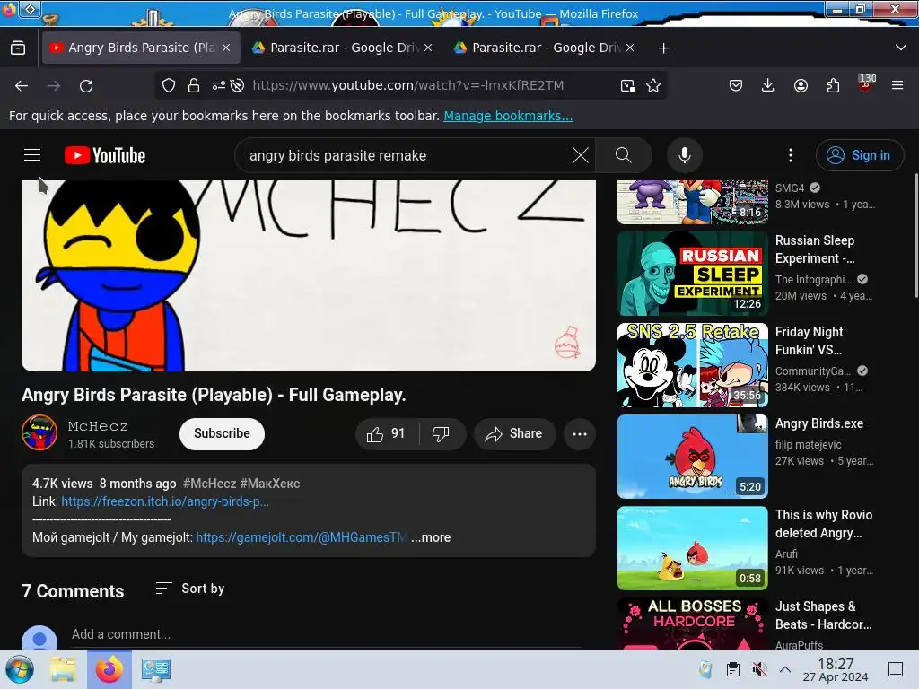Open extension icon with 130 badge

(x=865, y=83)
